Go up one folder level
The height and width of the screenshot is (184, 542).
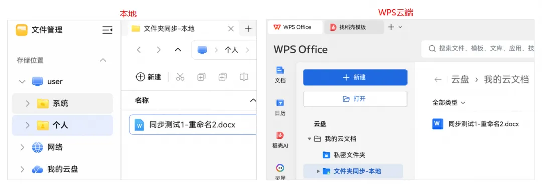178,50
